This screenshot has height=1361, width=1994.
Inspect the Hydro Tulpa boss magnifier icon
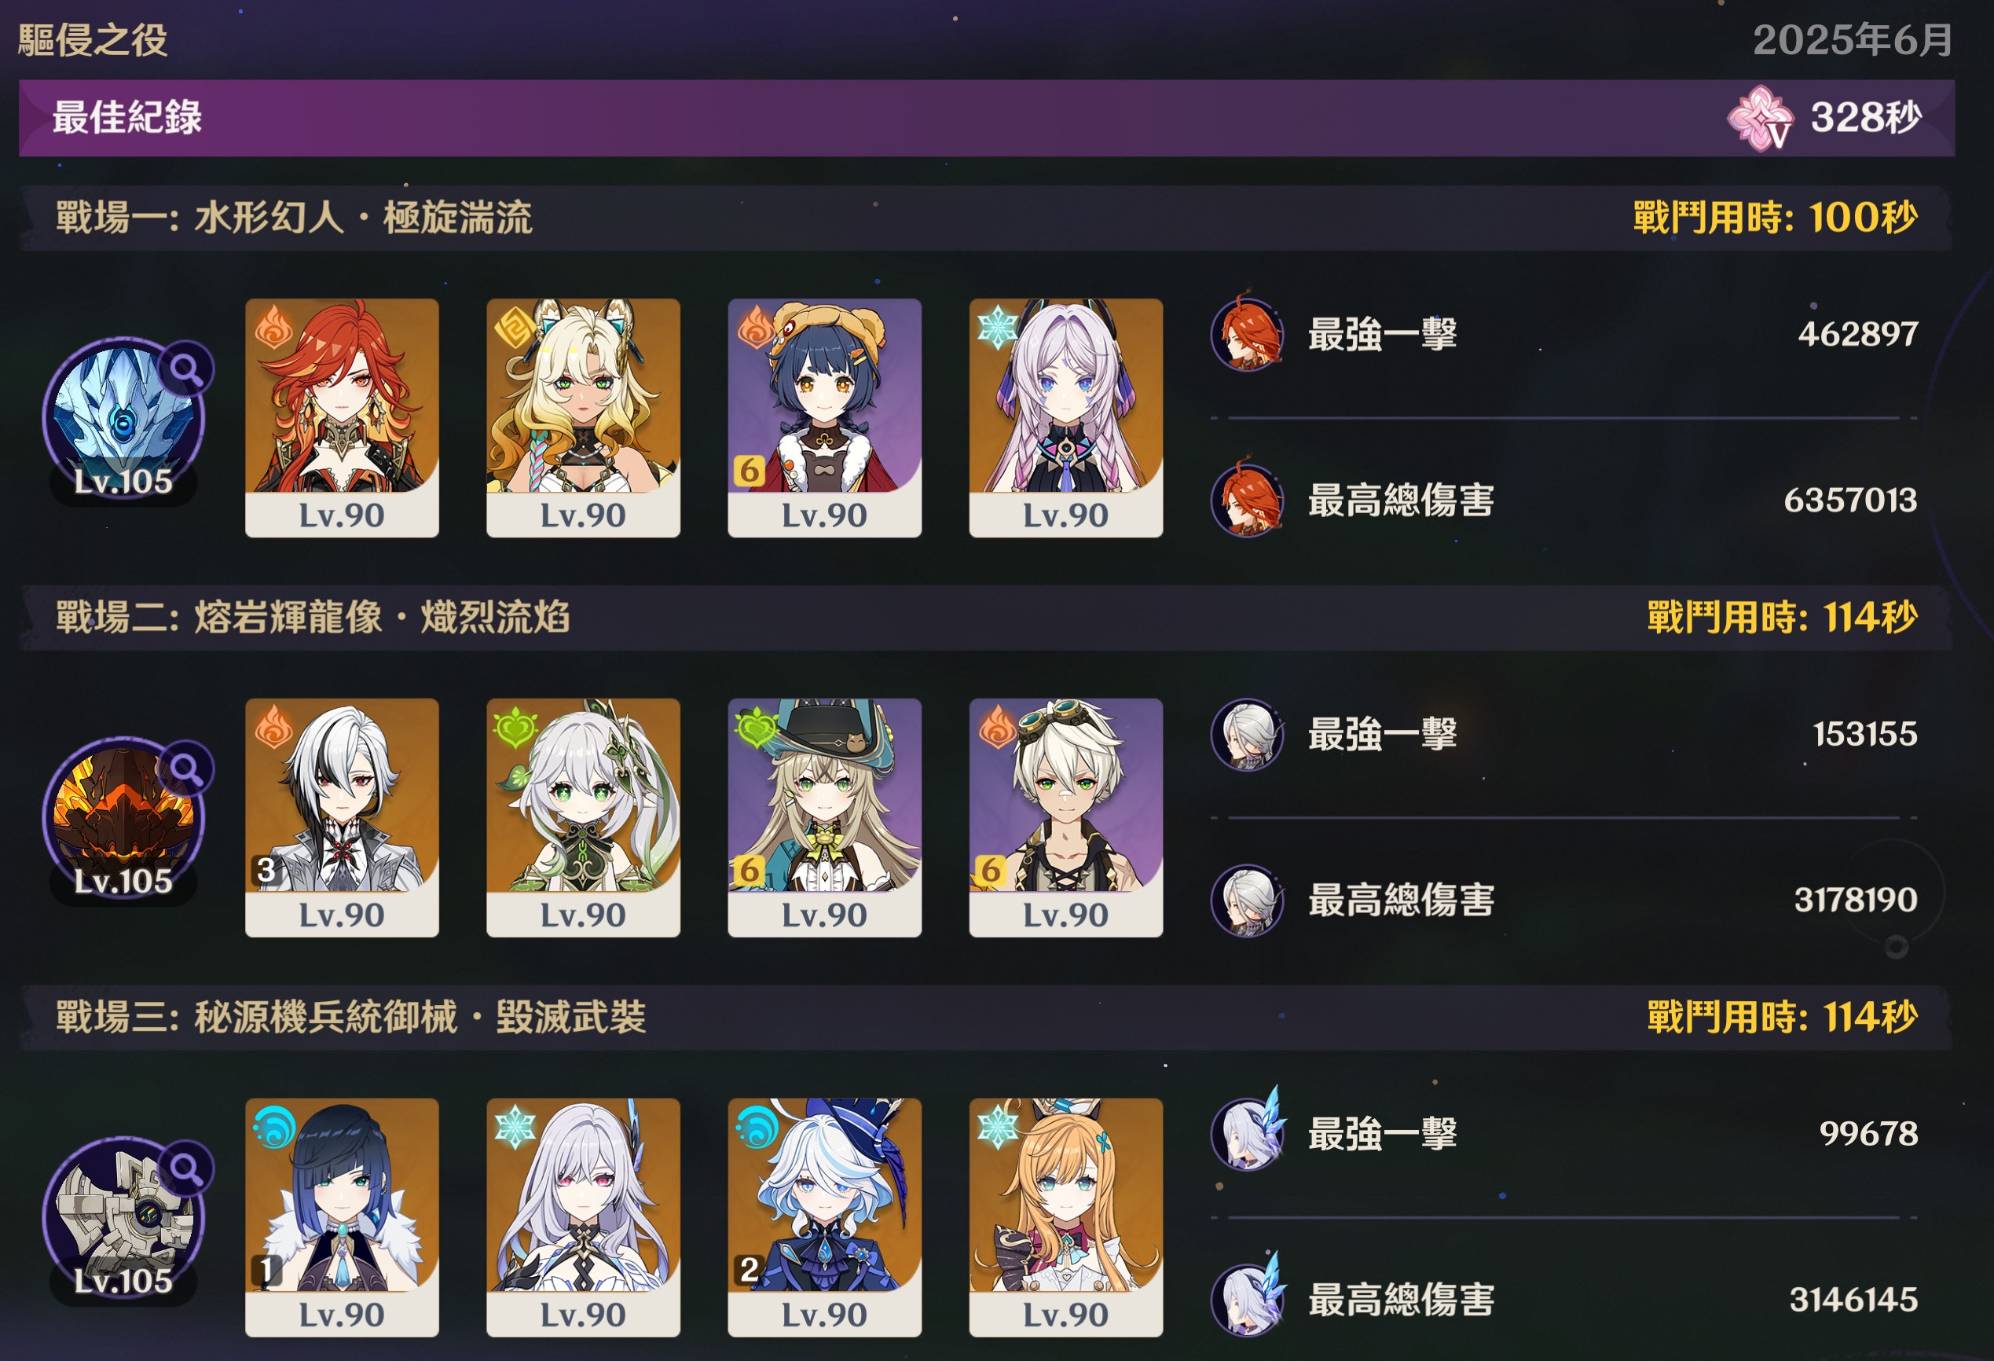coord(186,370)
